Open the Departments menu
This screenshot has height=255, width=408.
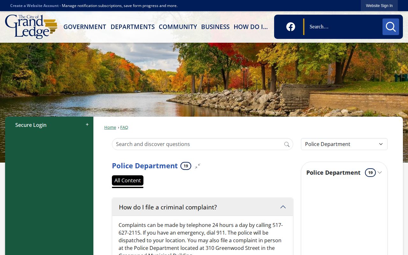click(133, 27)
